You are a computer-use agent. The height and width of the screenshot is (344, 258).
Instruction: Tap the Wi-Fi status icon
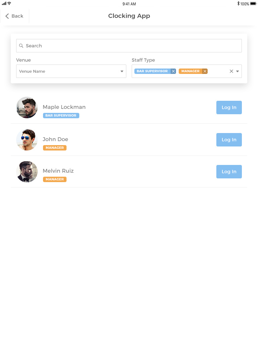click(x=9, y=3)
